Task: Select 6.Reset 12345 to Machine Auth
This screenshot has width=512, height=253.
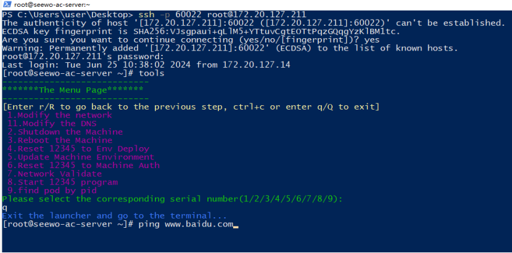Action: pos(83,166)
